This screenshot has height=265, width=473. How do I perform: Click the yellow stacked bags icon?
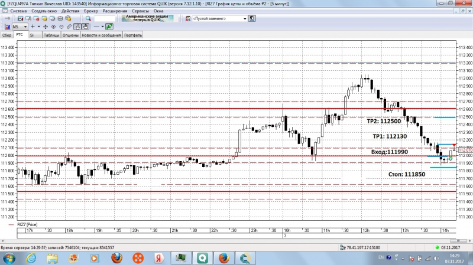click(x=68, y=19)
